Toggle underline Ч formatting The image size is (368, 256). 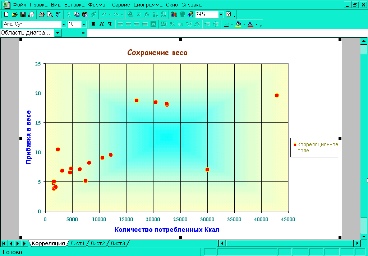point(110,24)
